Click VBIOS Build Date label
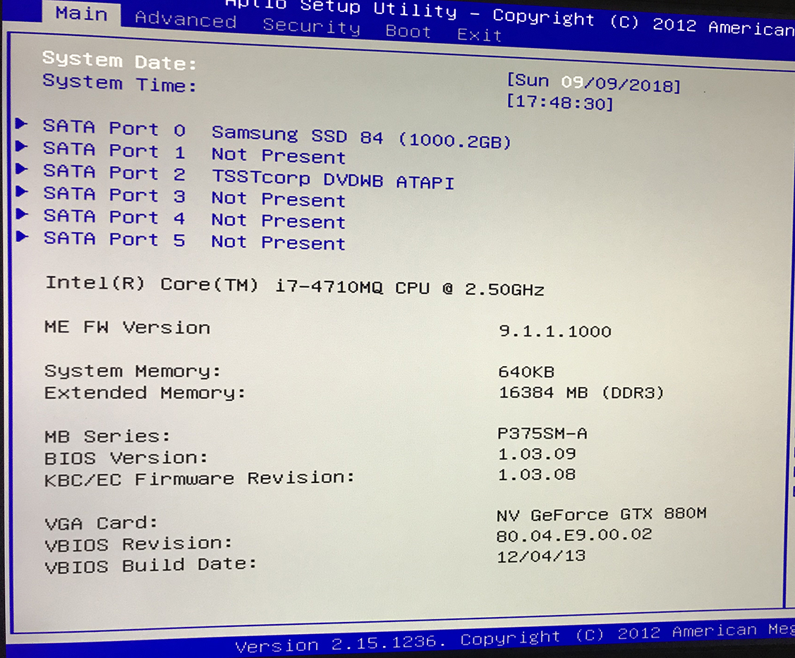This screenshot has width=795, height=658. pyautogui.click(x=150, y=565)
